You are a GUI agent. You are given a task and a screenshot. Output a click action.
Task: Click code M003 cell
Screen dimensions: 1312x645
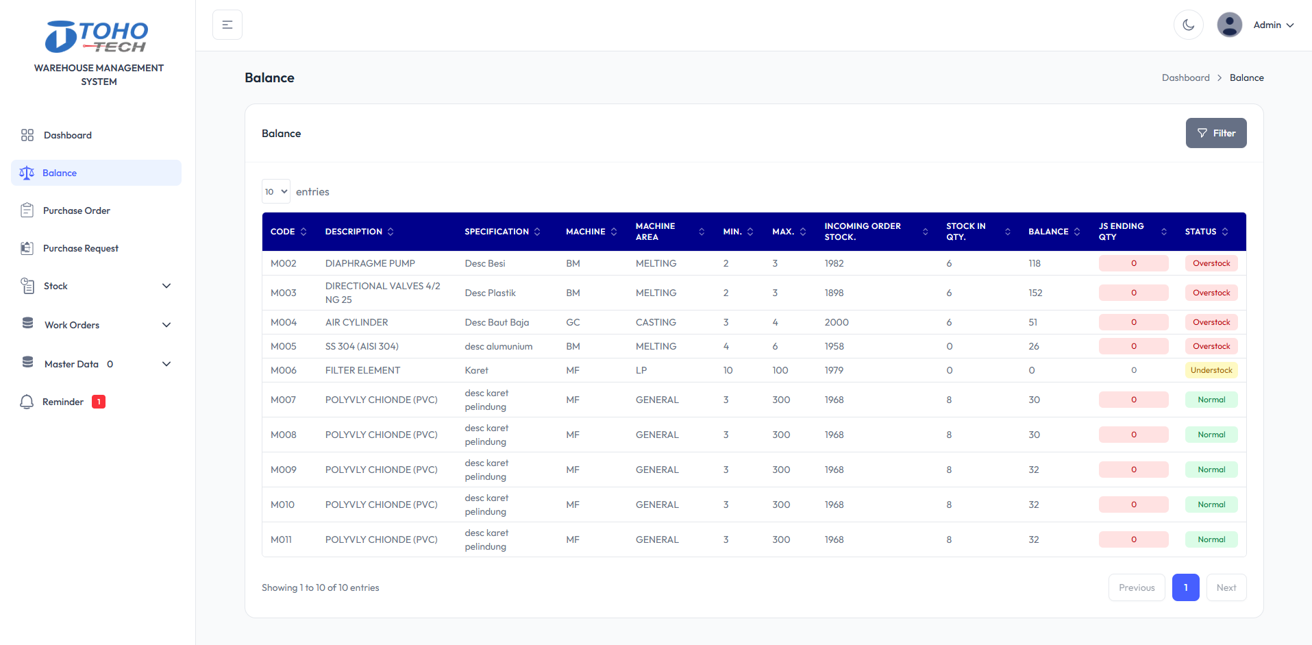coord(284,293)
